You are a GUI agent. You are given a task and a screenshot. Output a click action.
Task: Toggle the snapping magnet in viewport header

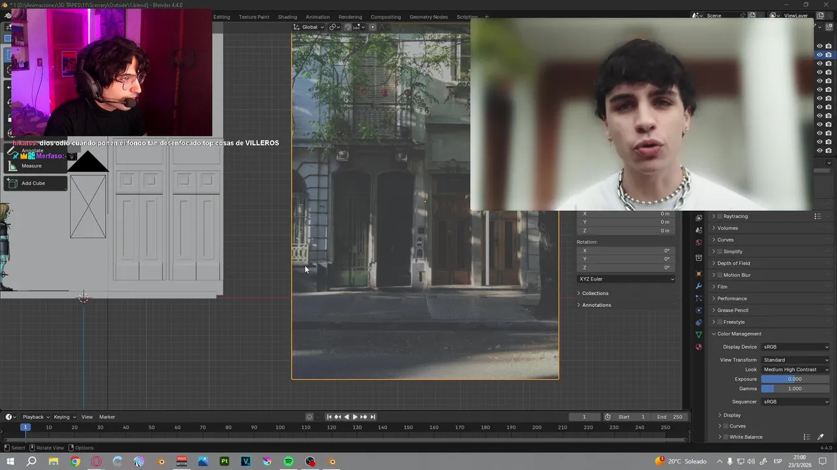tap(347, 27)
